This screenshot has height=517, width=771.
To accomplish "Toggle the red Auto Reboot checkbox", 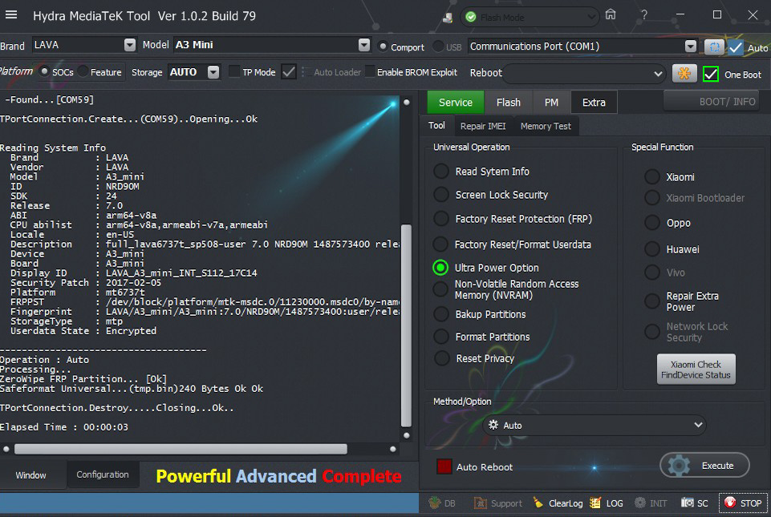I will pos(444,467).
